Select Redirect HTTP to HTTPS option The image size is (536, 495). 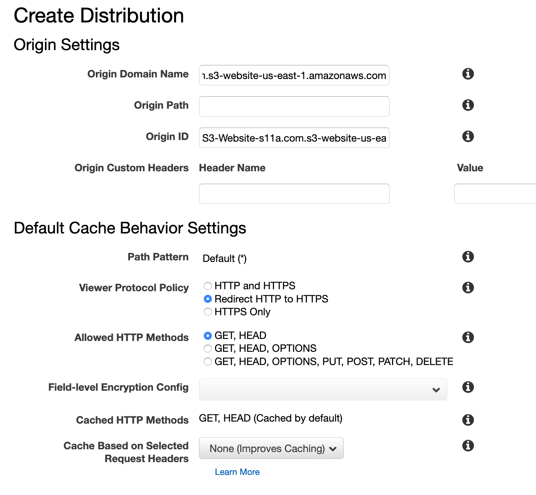(x=208, y=299)
